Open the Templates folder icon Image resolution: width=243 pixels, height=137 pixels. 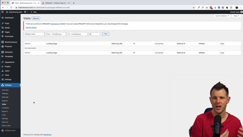[3, 56]
